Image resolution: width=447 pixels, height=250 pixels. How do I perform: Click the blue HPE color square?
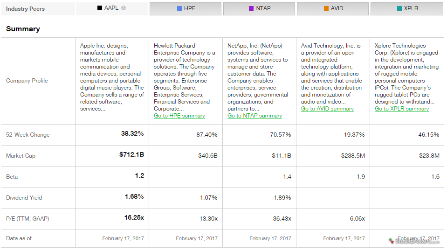click(179, 8)
